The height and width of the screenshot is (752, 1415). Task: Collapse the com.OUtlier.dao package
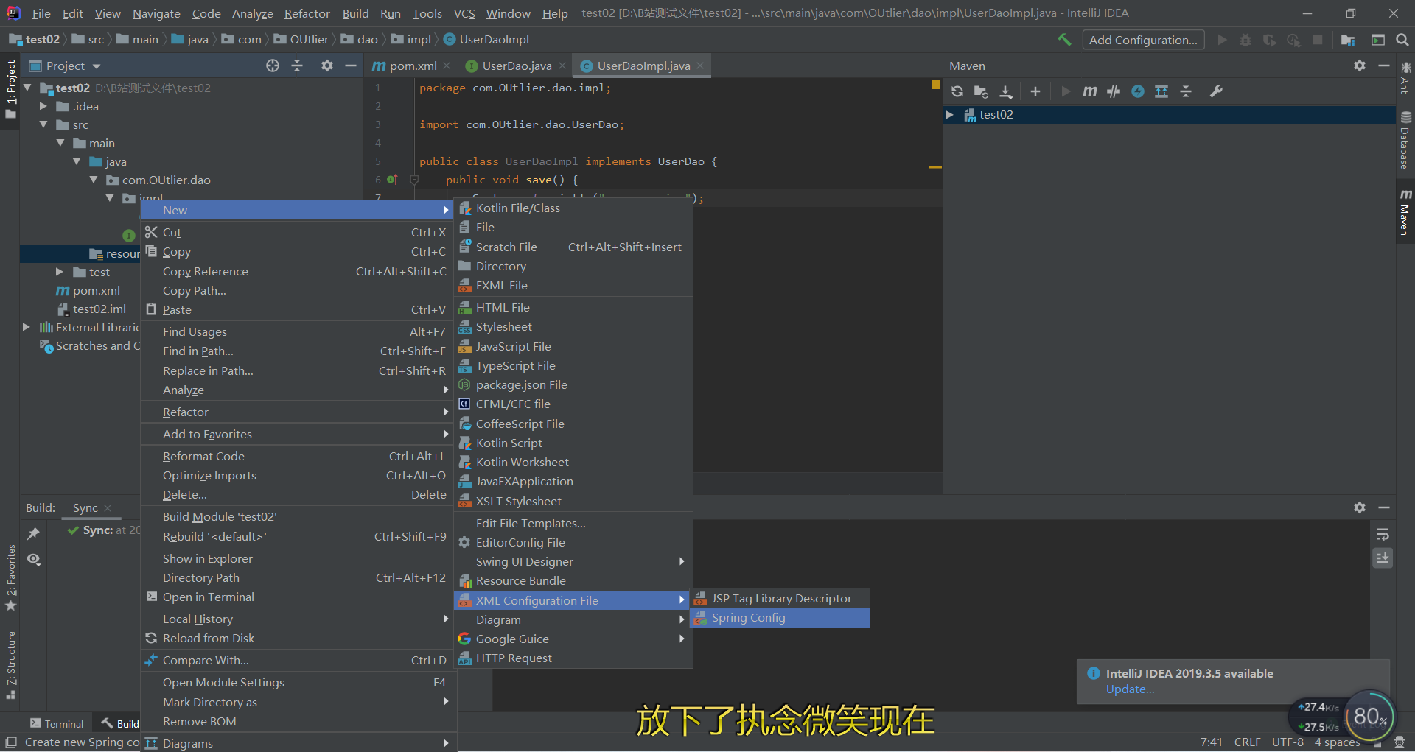point(94,180)
